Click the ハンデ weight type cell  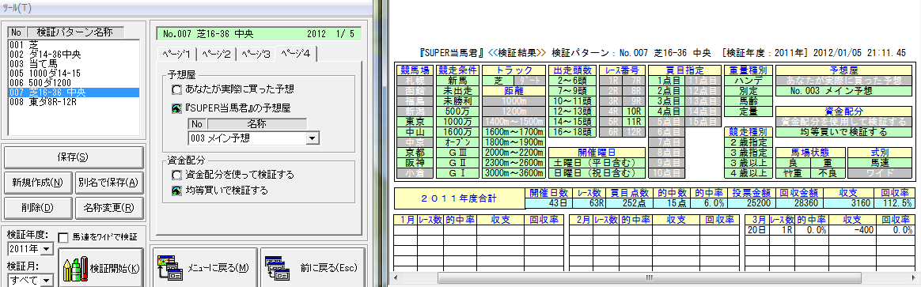(x=748, y=81)
